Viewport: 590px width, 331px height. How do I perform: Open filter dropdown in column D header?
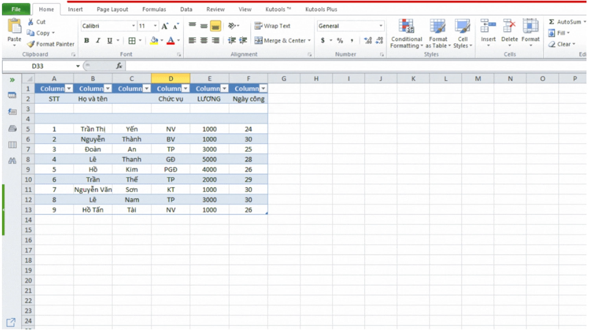(186, 89)
